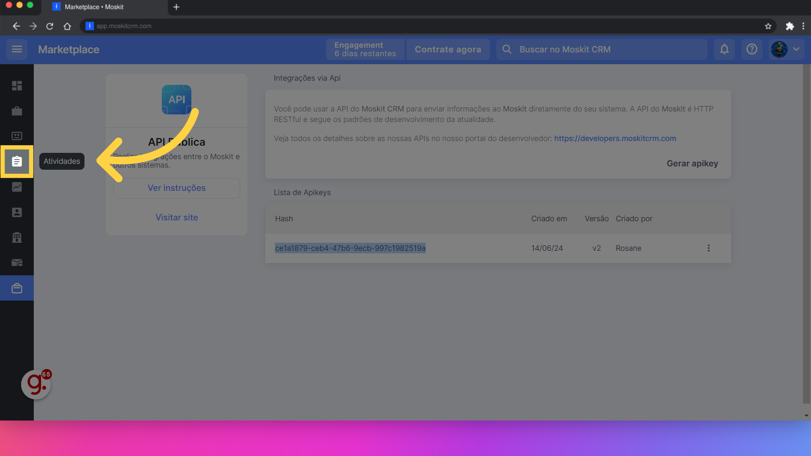Open the Marketplace sidebar icon
811x456 pixels.
[x=17, y=288]
